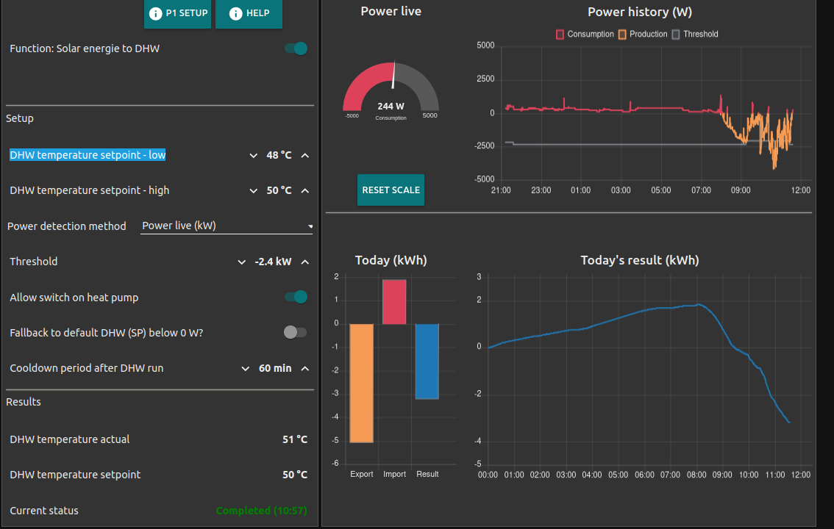Image resolution: width=834 pixels, height=529 pixels.
Task: Click the info icon on P1 SETUP button
Action: point(156,13)
